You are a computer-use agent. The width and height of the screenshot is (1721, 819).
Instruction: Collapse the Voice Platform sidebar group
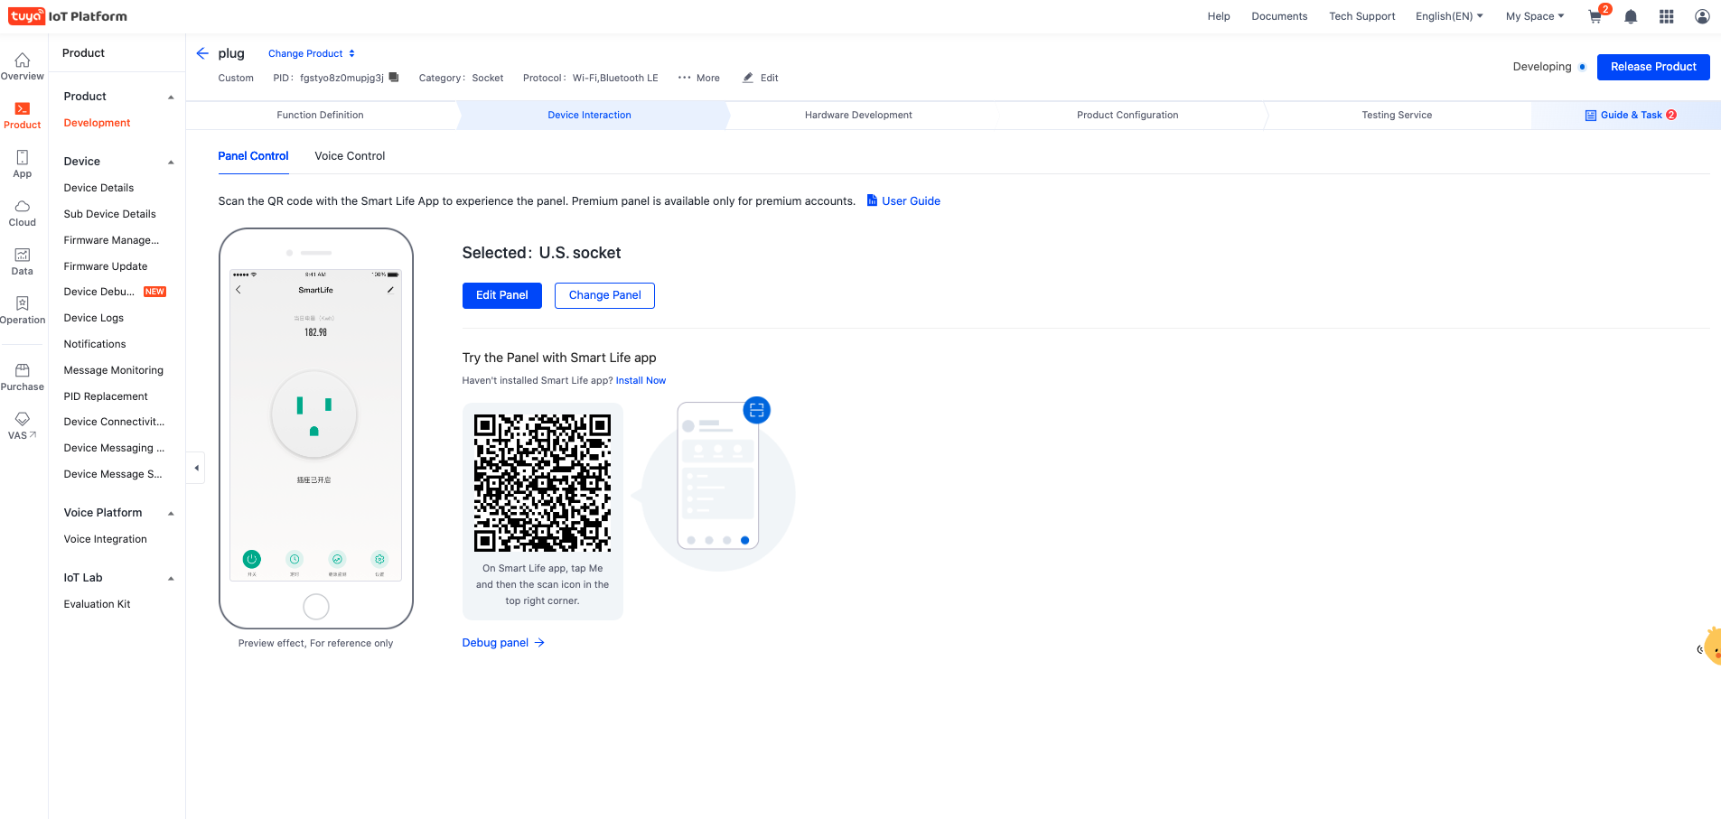click(x=171, y=514)
